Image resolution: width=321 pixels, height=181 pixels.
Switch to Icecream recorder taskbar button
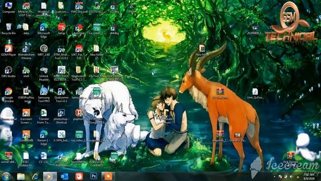click(108, 176)
